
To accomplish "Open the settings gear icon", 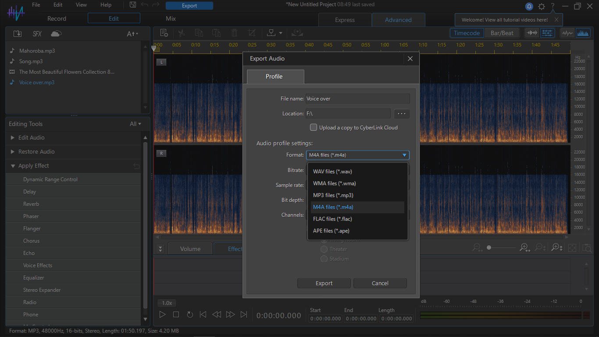I will point(542,7).
